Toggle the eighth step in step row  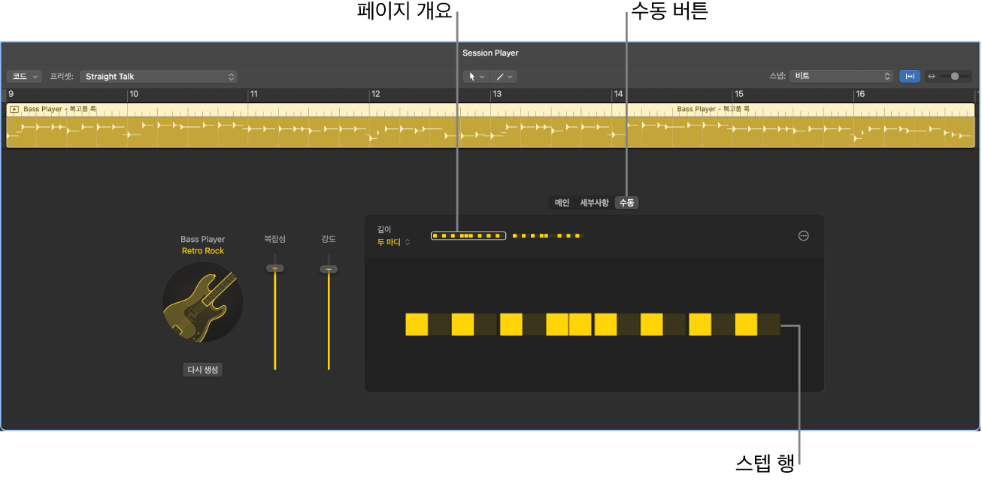coord(580,325)
